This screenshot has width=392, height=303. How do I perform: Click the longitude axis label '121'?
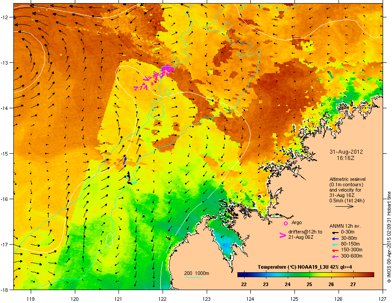tap(118, 299)
